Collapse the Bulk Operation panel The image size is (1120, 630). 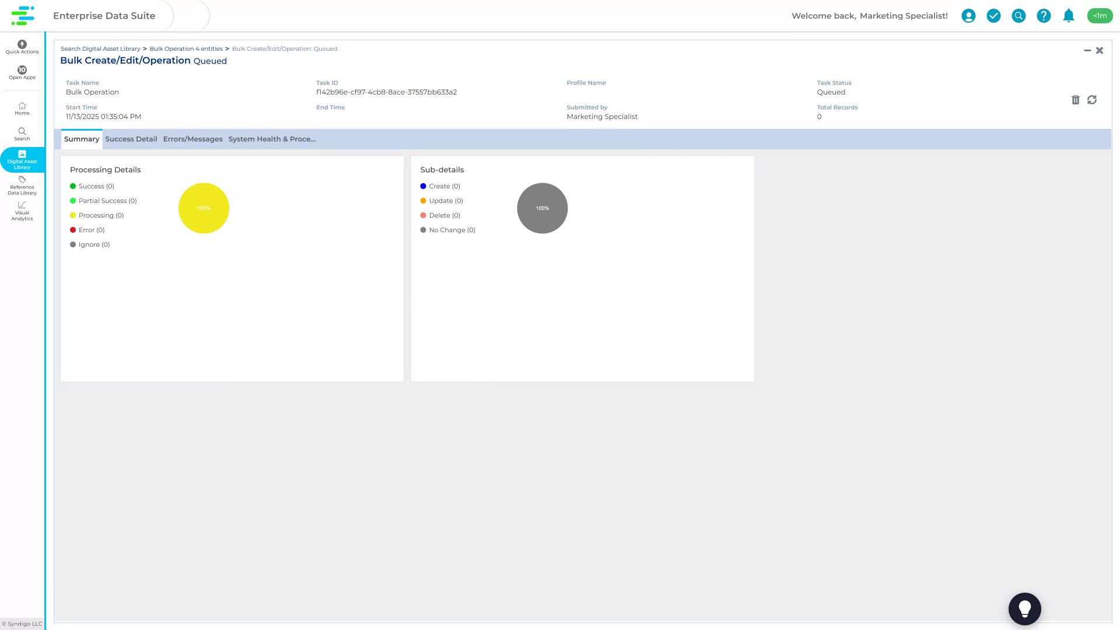[x=1087, y=50]
